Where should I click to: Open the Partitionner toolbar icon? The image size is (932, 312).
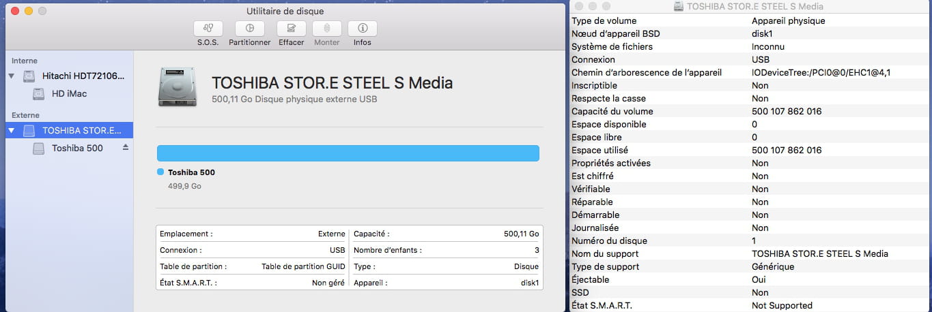point(250,29)
